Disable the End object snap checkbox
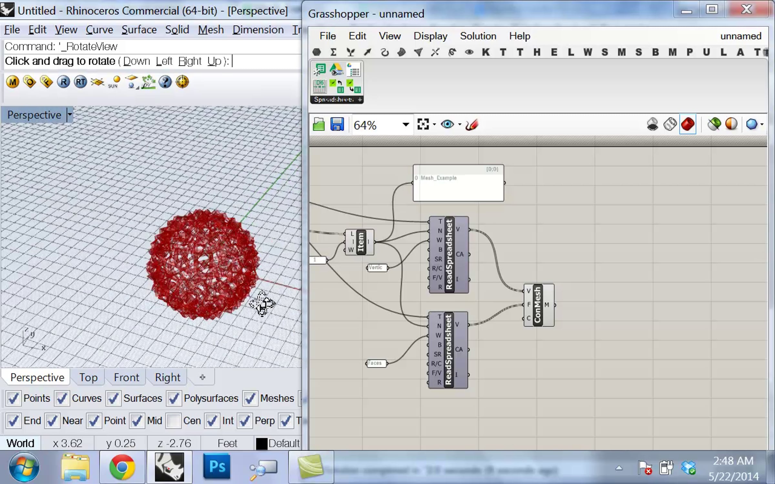The height and width of the screenshot is (484, 775). coord(13,421)
